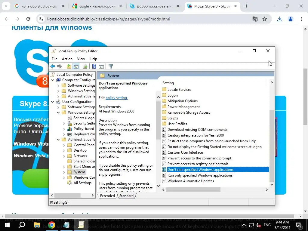Image resolution: width=308 pixels, height=231 pixels.
Task: Click the site information icon in address bar
Action: (x=41, y=19)
